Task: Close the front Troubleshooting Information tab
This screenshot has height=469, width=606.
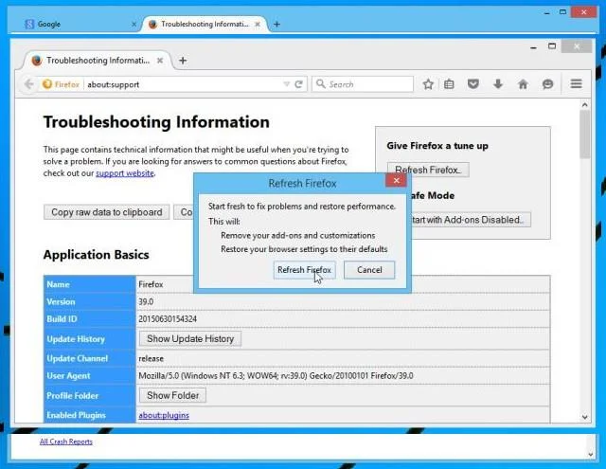Action: pos(160,61)
